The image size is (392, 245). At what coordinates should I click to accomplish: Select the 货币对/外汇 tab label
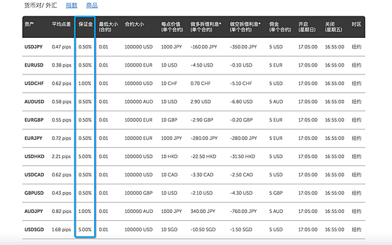(41, 5)
